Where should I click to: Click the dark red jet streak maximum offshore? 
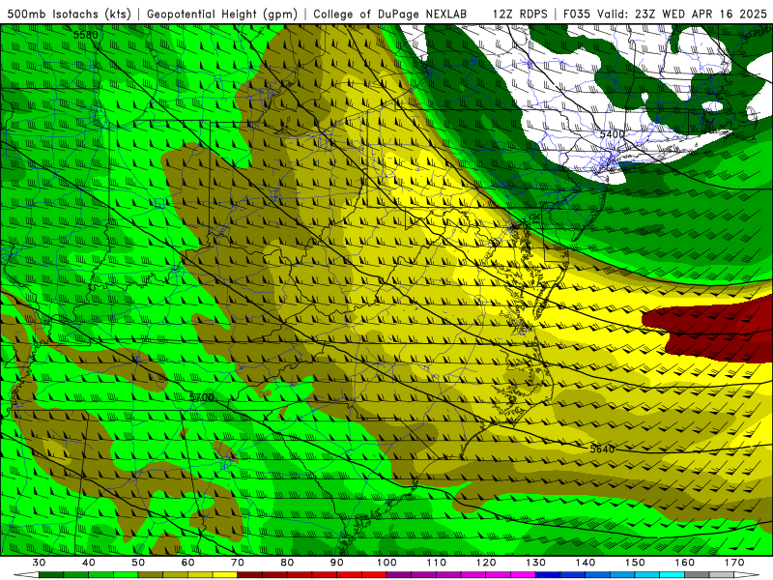coord(715,328)
